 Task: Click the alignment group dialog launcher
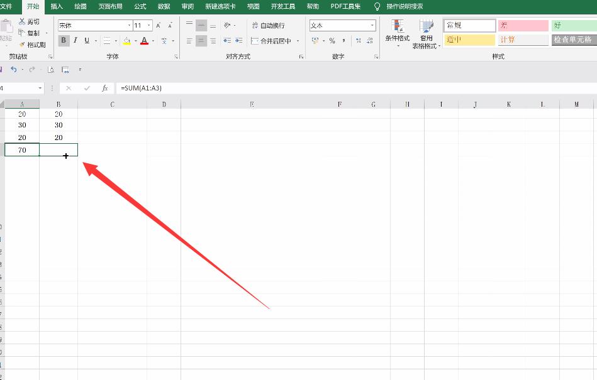(x=301, y=57)
